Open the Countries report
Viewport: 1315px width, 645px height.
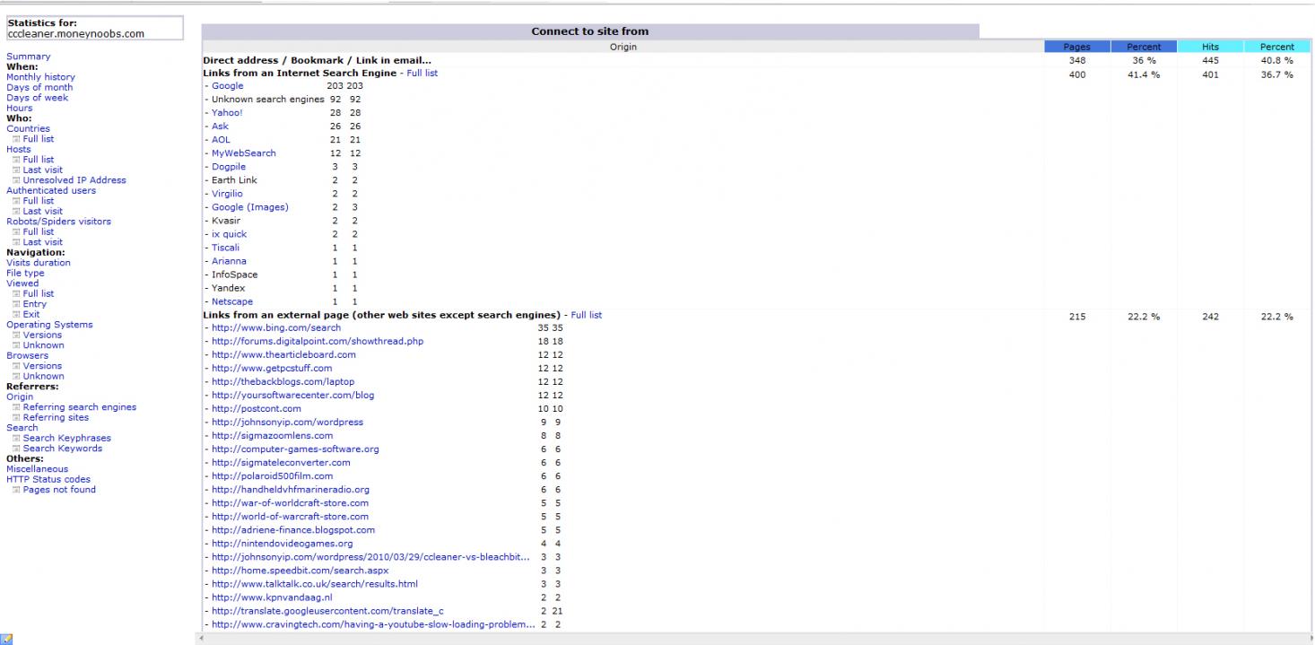tap(28, 128)
